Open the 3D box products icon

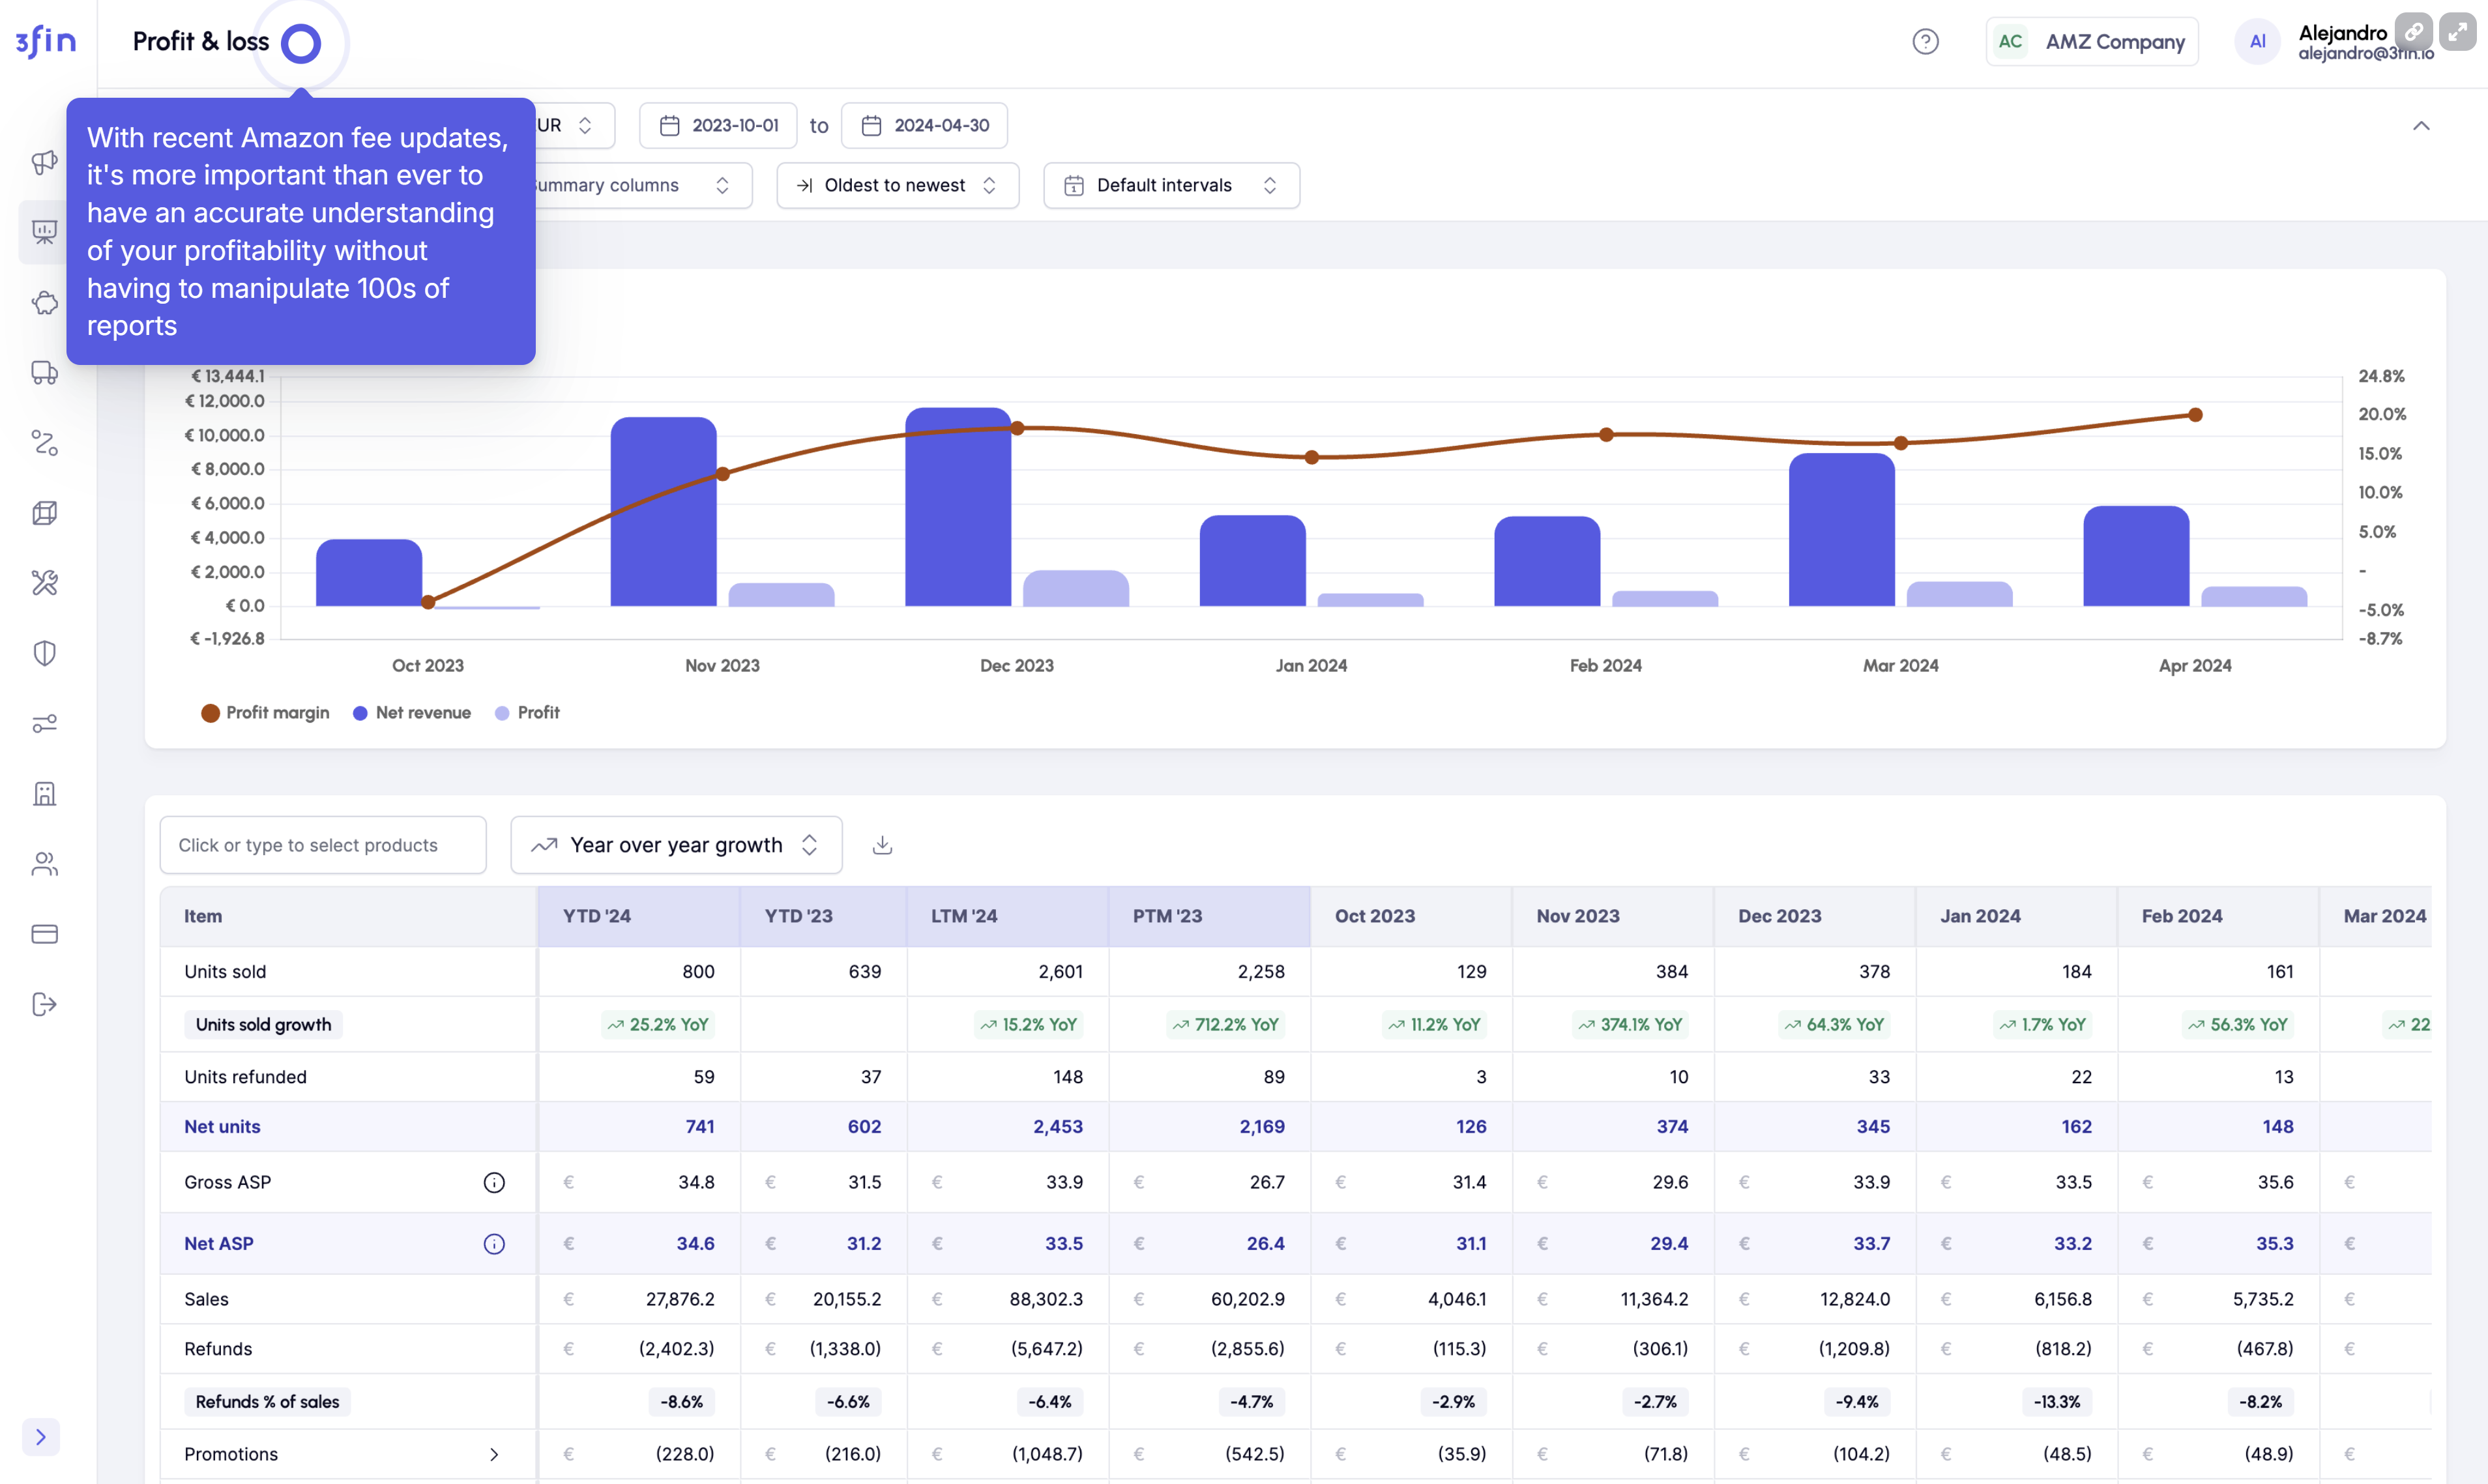(44, 513)
